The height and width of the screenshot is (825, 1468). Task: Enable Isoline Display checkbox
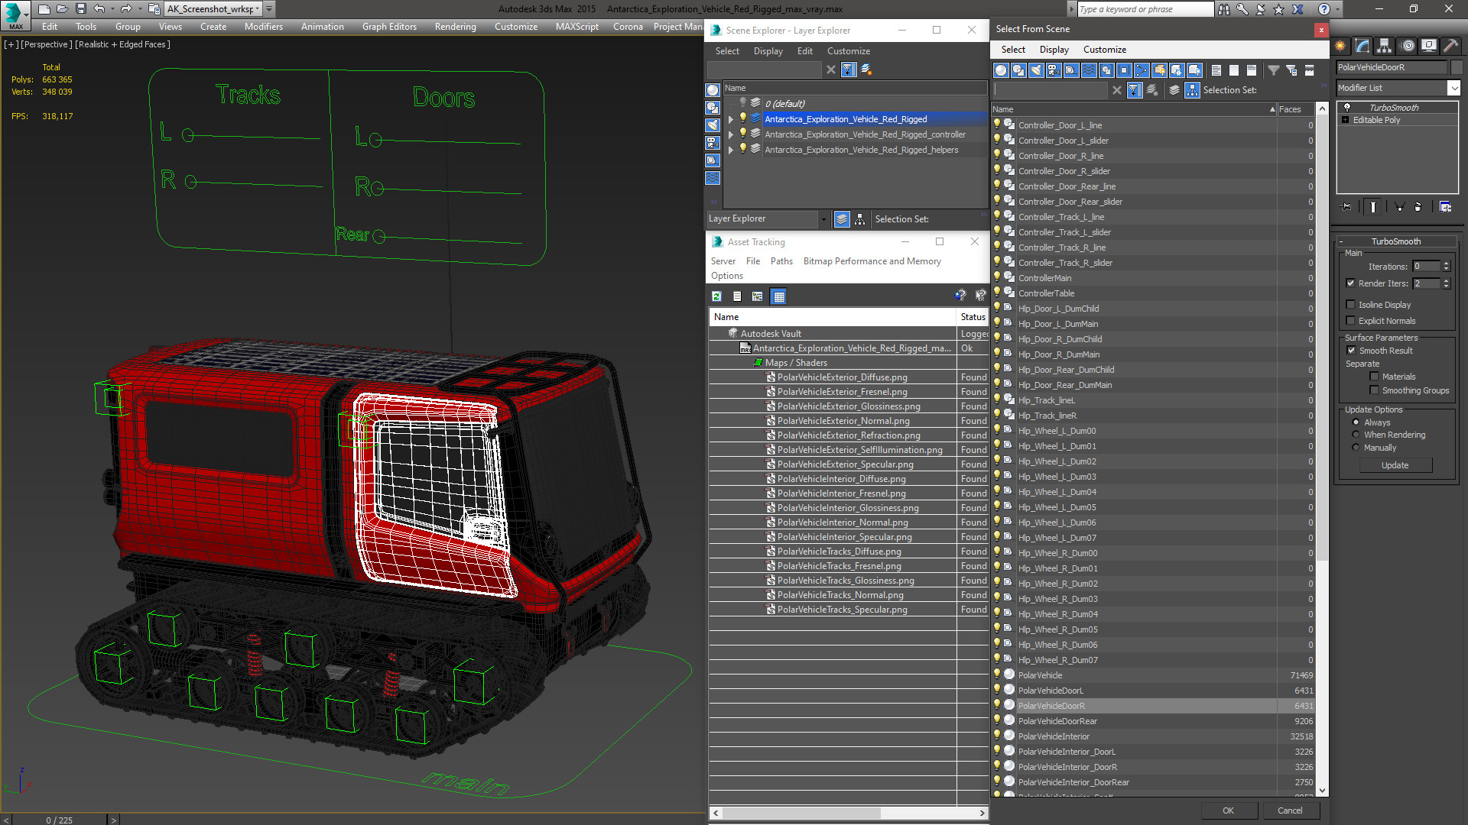coord(1350,305)
